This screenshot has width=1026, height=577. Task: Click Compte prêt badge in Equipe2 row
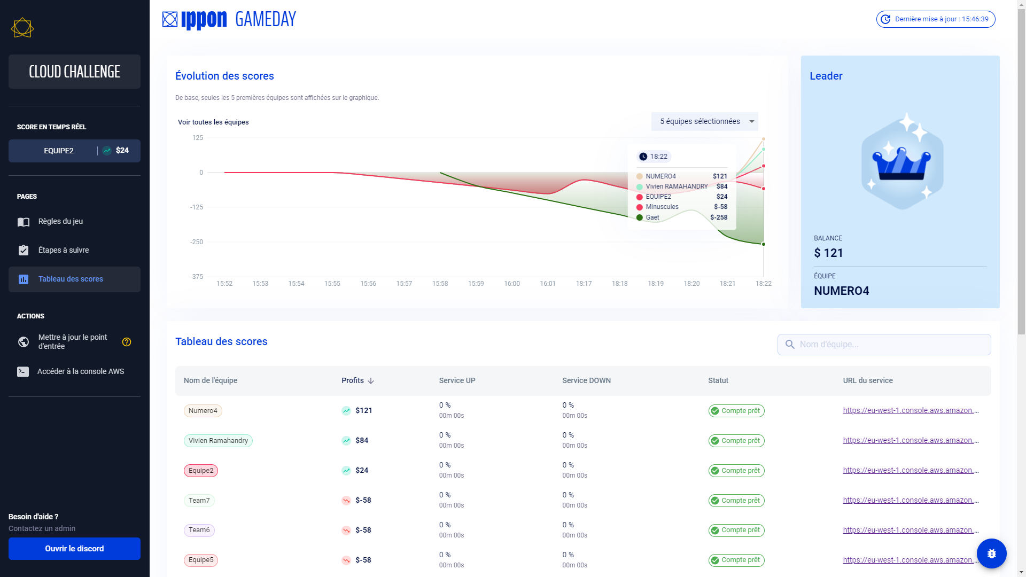click(x=736, y=471)
